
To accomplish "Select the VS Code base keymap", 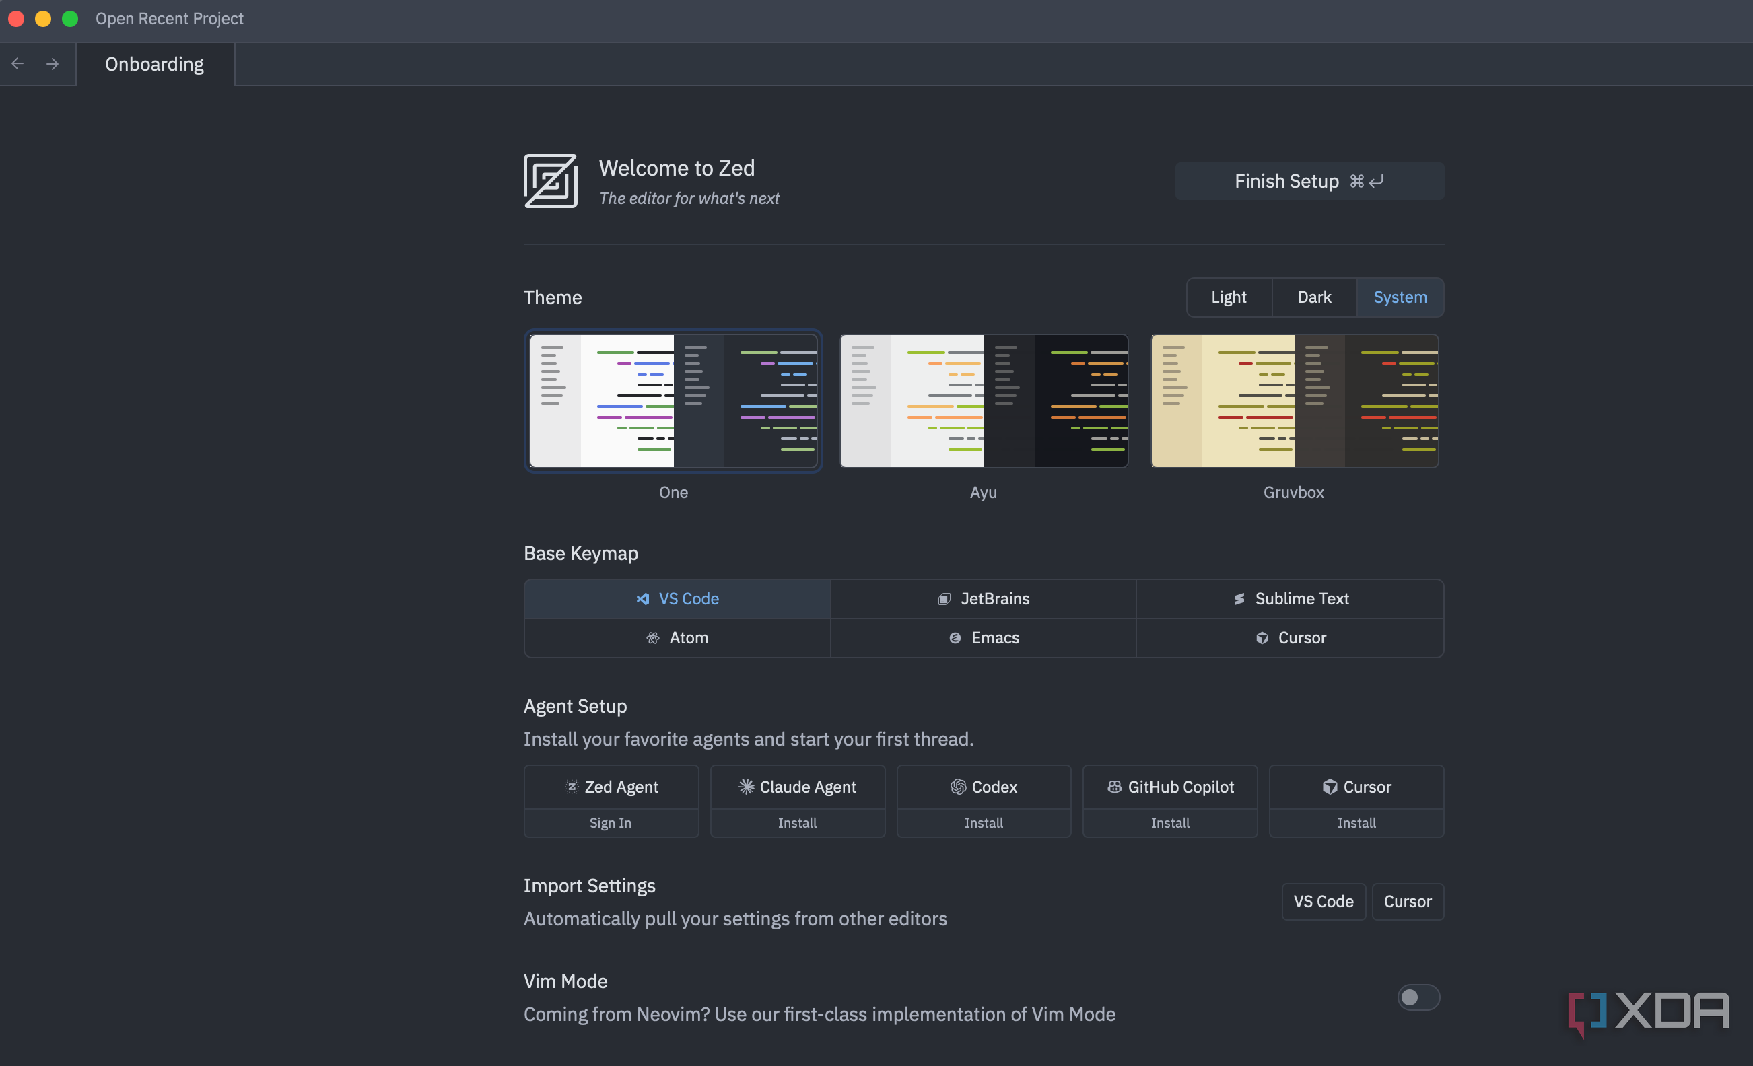I will click(677, 599).
